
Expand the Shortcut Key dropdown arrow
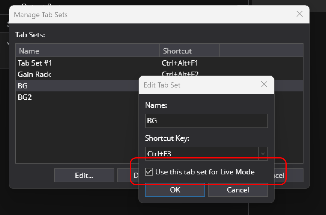[x=263, y=154]
